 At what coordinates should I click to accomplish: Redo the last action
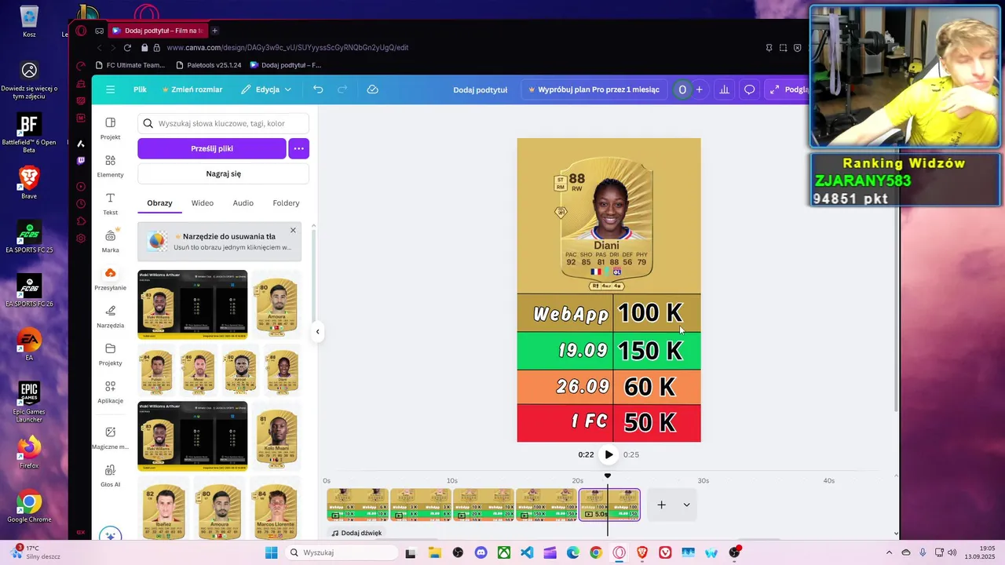click(342, 89)
